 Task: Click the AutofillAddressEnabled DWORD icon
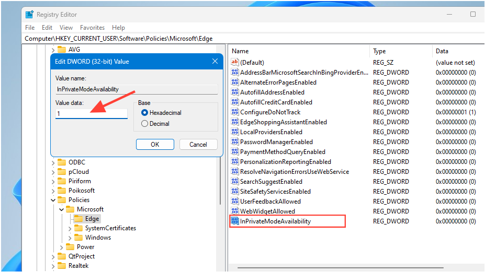coord(235,92)
